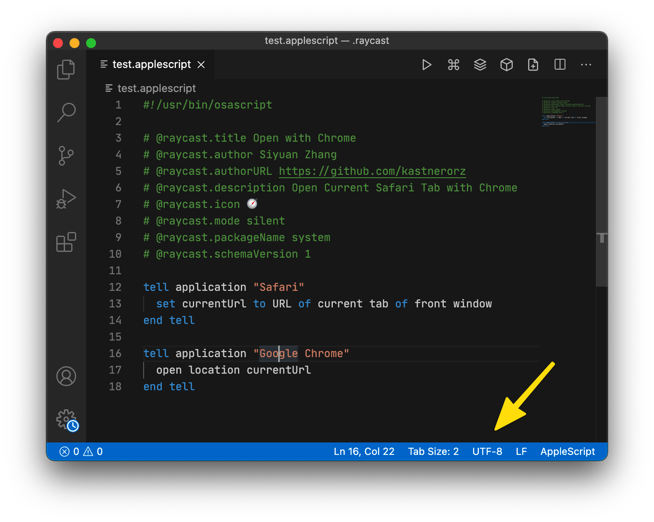
Task: Click "@raycast.packageName system" on line 9
Action: click(x=243, y=237)
